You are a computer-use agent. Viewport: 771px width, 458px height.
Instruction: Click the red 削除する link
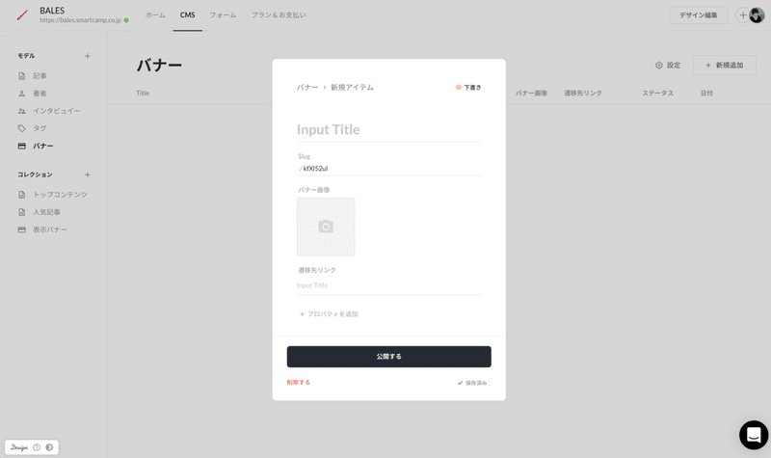[299, 382]
